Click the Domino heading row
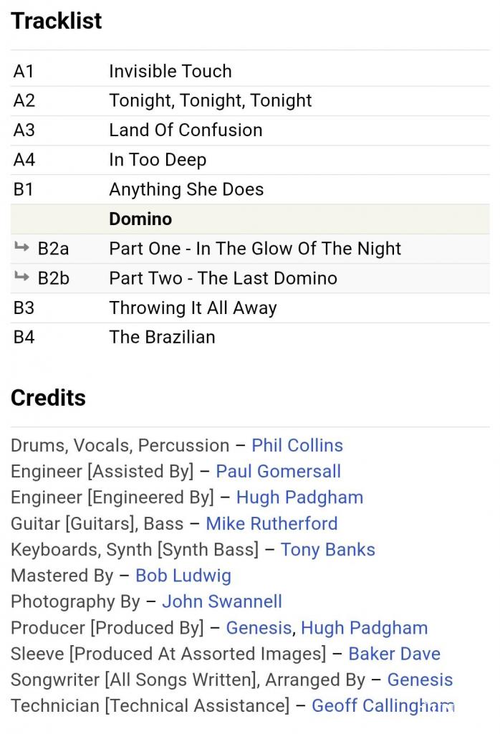500x734 pixels. tap(140, 219)
